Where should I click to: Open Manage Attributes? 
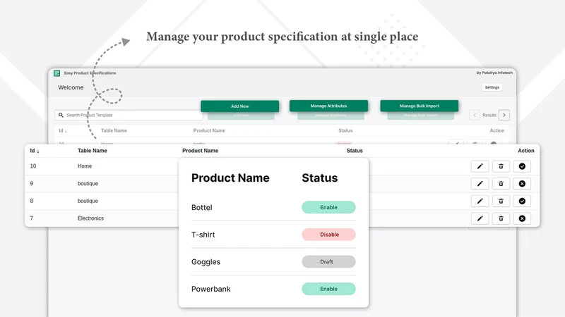[328, 106]
